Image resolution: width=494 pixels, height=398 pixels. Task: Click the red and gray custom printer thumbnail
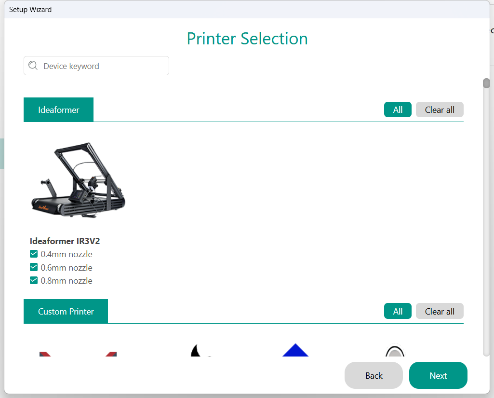click(78, 354)
